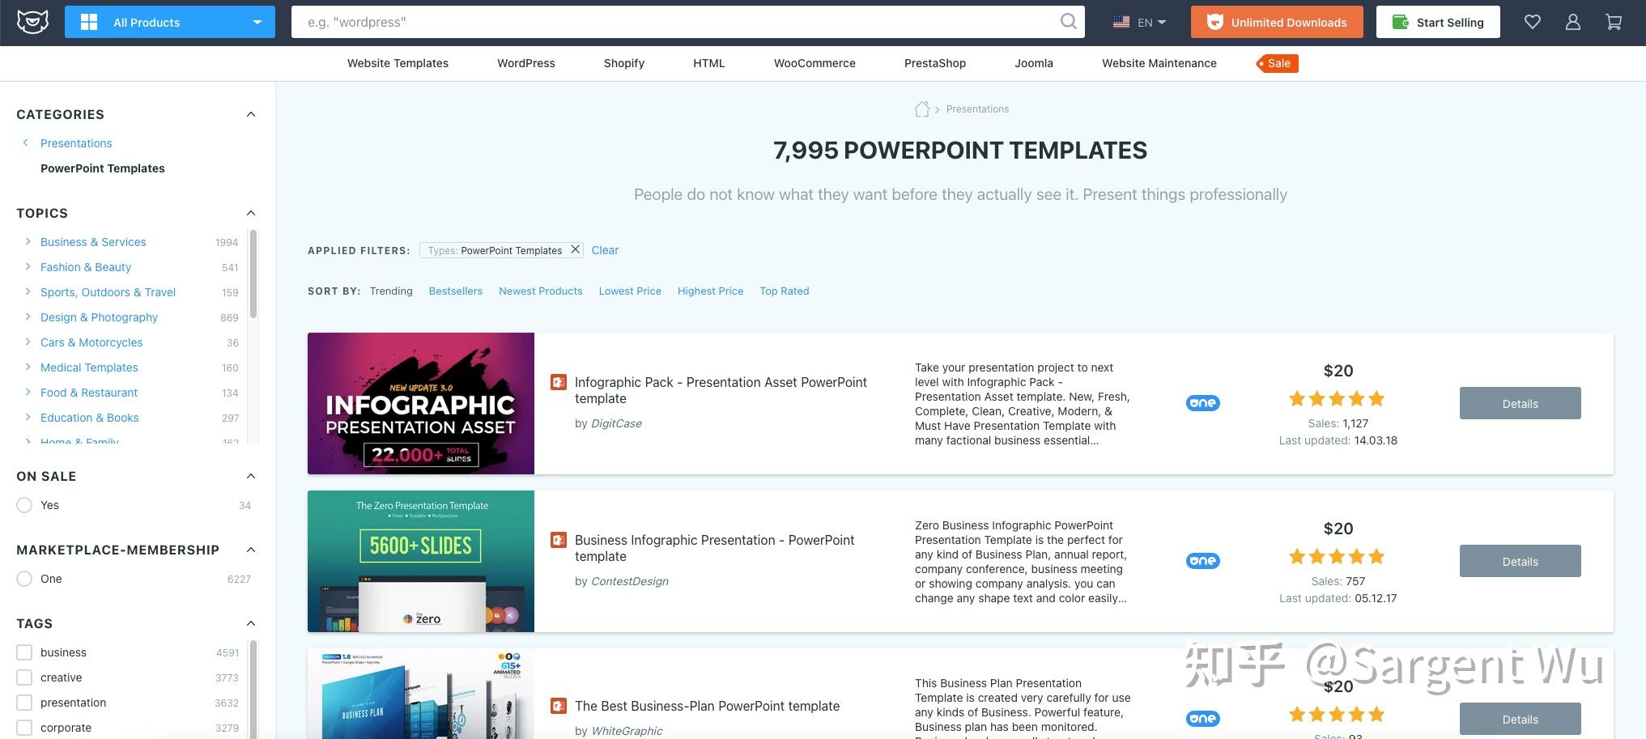Open Details for Best Business-Plan template
Image resolution: width=1646 pixels, height=739 pixels.
[1520, 719]
